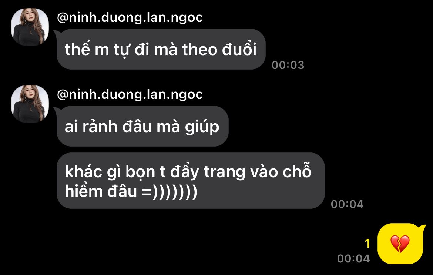Click the word "giúp" in second message

click(x=202, y=127)
